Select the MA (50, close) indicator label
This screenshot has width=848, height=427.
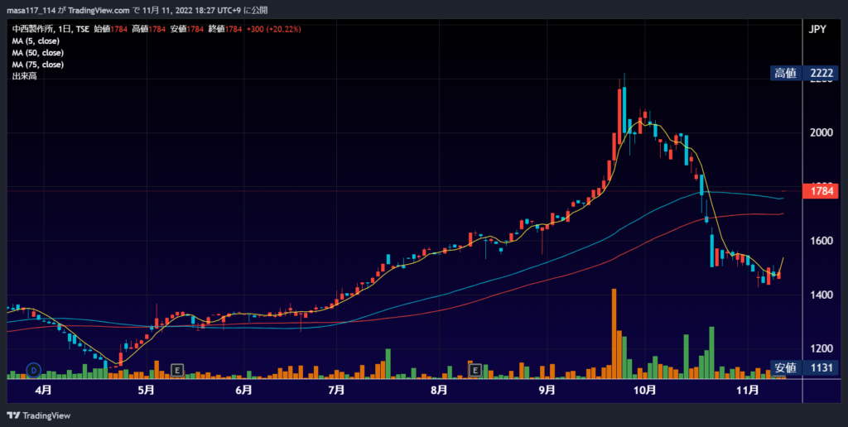(x=38, y=53)
